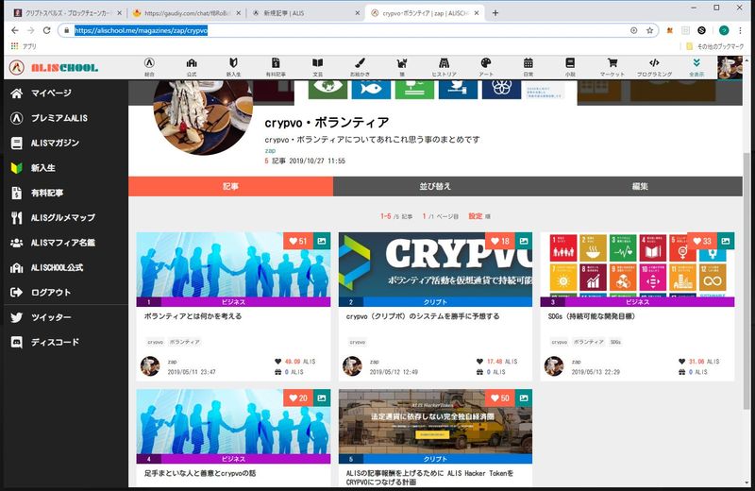Click the ALISCHOOL logo
The image size is (755, 491).
54,67
